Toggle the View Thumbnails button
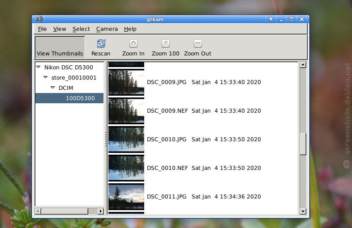Screen dimensions: 352x228 pos(60,47)
